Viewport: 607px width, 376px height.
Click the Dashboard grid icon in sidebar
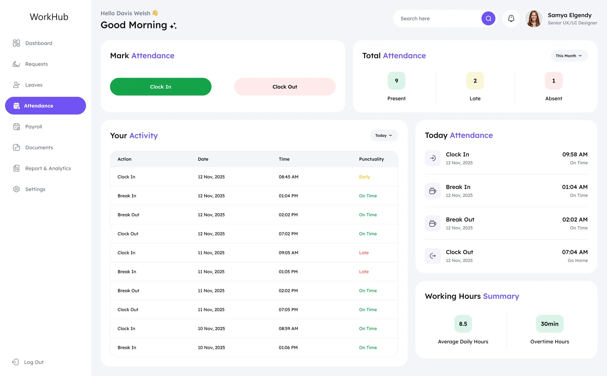pos(16,43)
